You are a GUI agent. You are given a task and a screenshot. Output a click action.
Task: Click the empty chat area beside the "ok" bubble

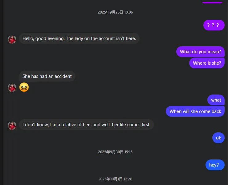click(123, 138)
